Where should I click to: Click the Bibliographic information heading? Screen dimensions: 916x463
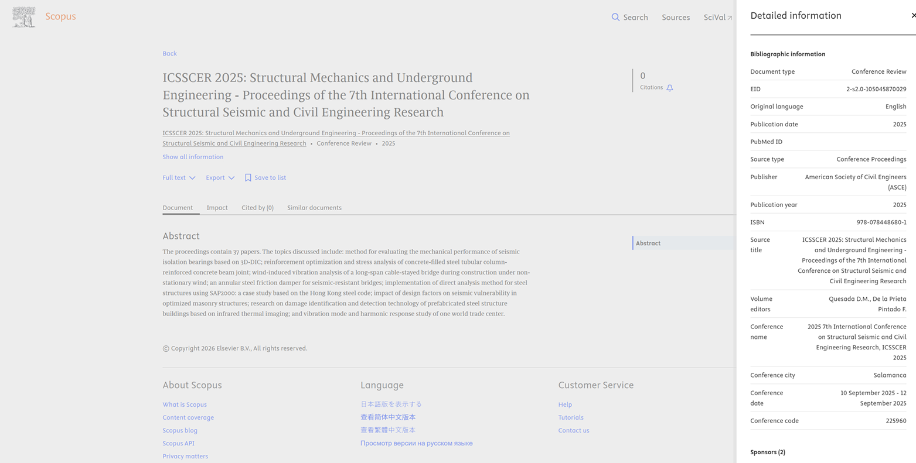(x=788, y=54)
